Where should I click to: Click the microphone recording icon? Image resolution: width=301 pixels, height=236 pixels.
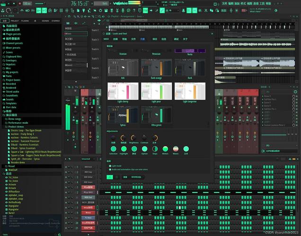(123, 10)
